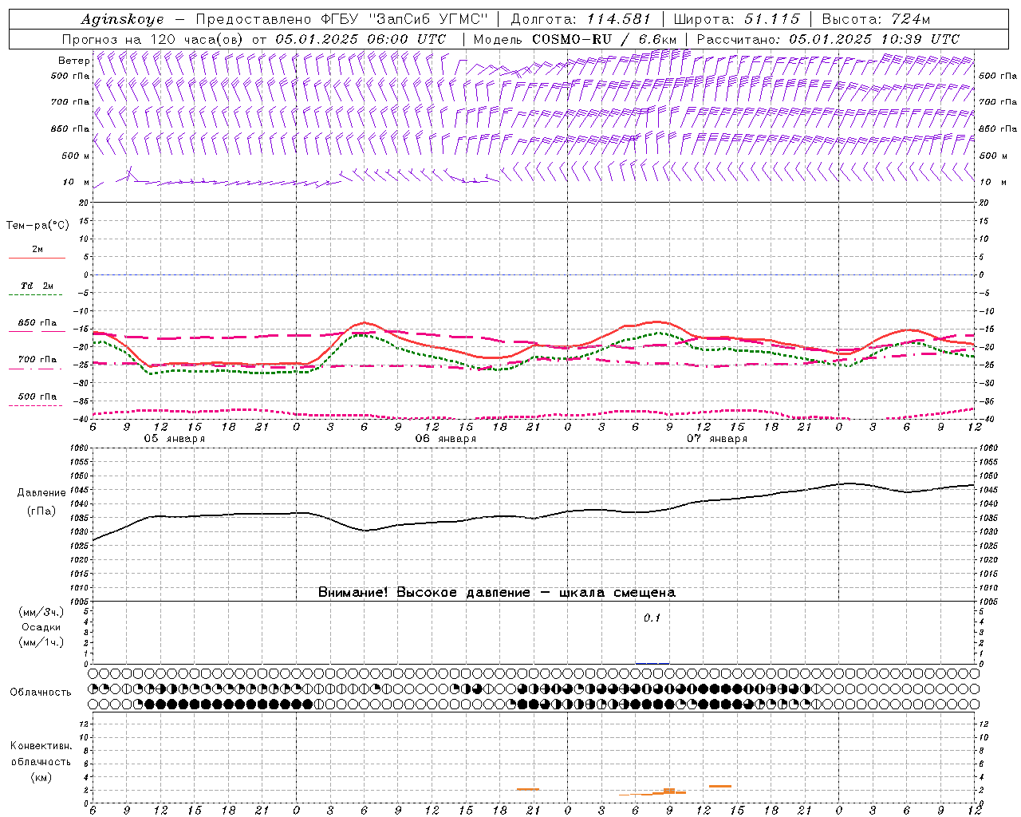Click the 'Облачность' cloud cover label
Image resolution: width=1021 pixels, height=817 pixels.
[41, 693]
